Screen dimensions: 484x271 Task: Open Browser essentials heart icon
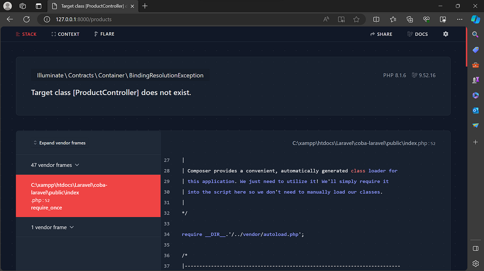click(426, 19)
